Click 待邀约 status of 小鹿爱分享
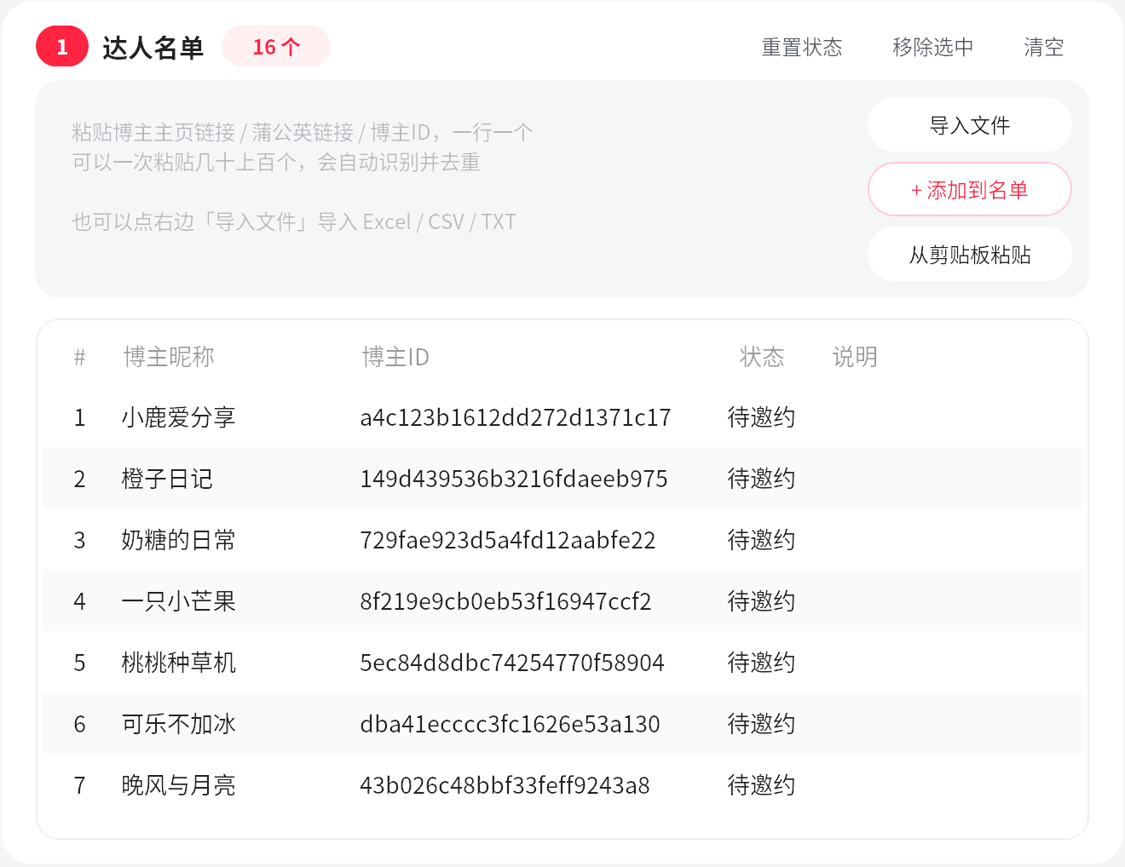The height and width of the screenshot is (867, 1125). point(761,417)
